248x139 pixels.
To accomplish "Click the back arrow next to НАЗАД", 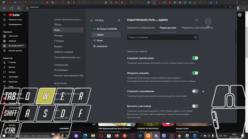I will (91, 20).
